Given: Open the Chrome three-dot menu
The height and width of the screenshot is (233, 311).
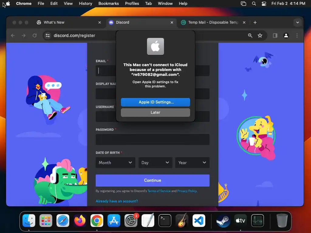Looking at the screenshot, I should pos(297,35).
